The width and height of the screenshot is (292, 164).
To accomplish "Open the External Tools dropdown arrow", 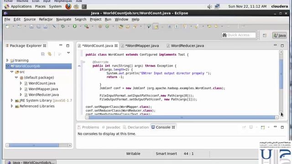I will pyautogui.click(x=92, y=26).
